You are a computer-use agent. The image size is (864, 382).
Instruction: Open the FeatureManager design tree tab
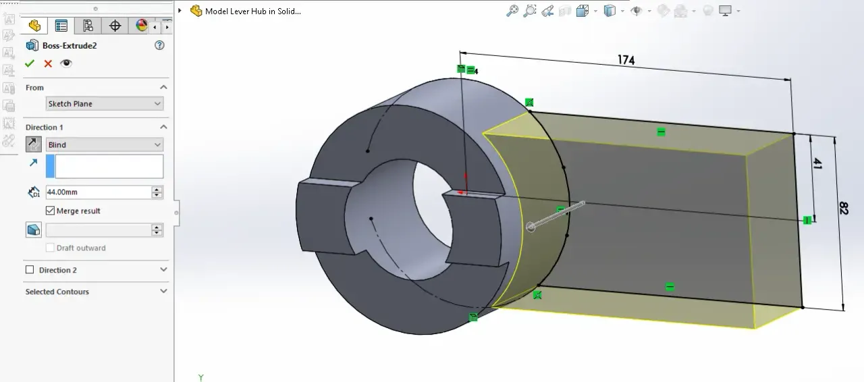pyautogui.click(x=34, y=26)
